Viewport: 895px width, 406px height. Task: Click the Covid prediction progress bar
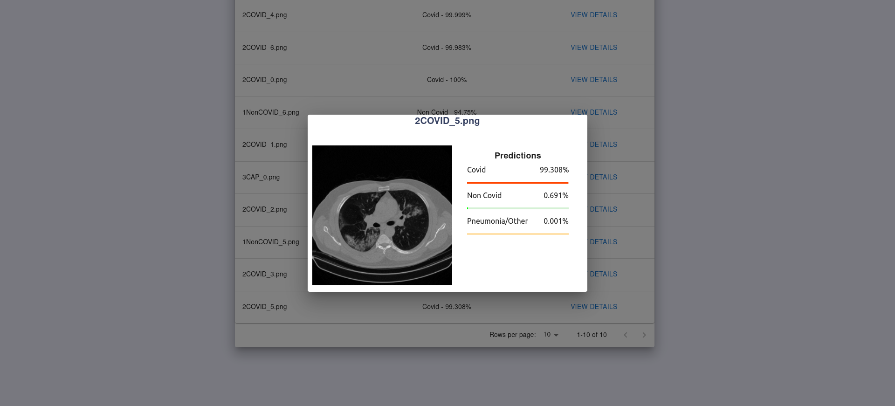518,183
